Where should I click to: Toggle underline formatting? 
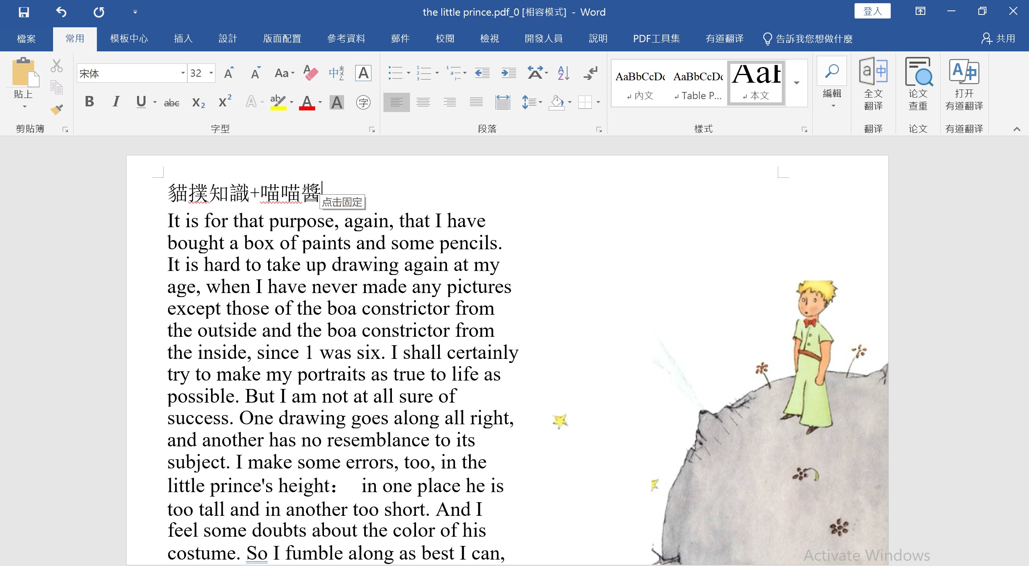point(141,102)
